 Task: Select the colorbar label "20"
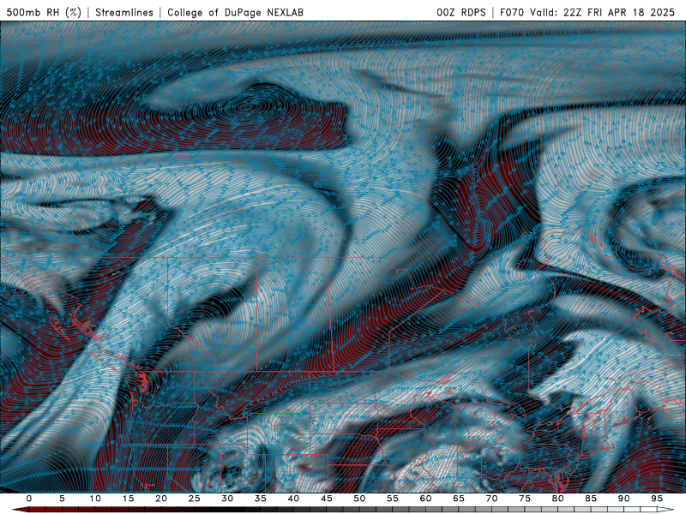(x=161, y=499)
